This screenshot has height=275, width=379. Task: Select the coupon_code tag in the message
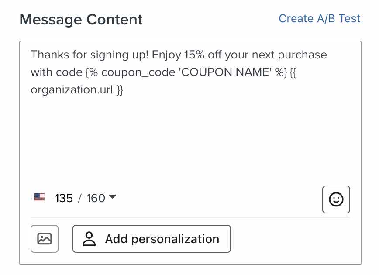click(127, 72)
